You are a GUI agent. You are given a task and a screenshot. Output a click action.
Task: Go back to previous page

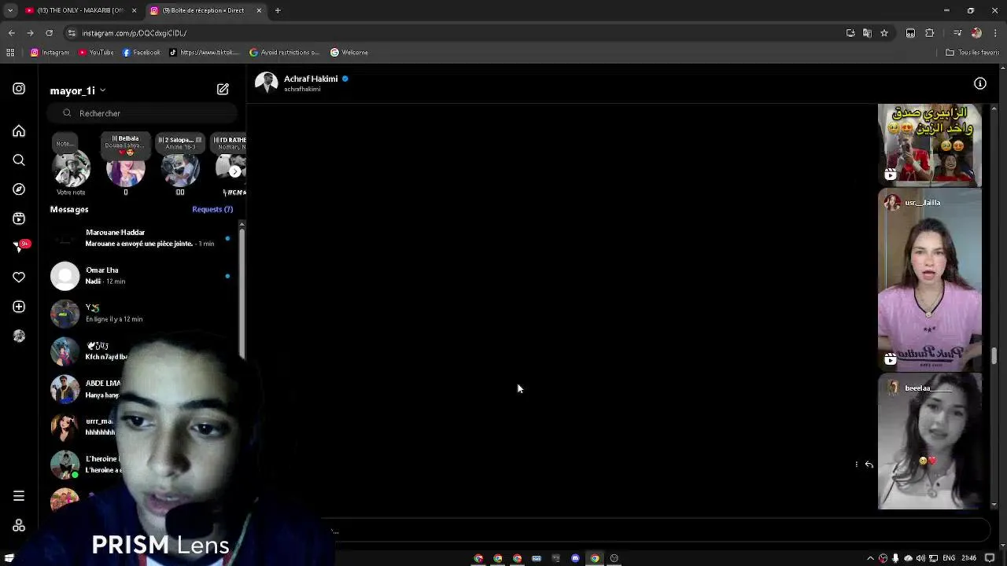click(11, 33)
